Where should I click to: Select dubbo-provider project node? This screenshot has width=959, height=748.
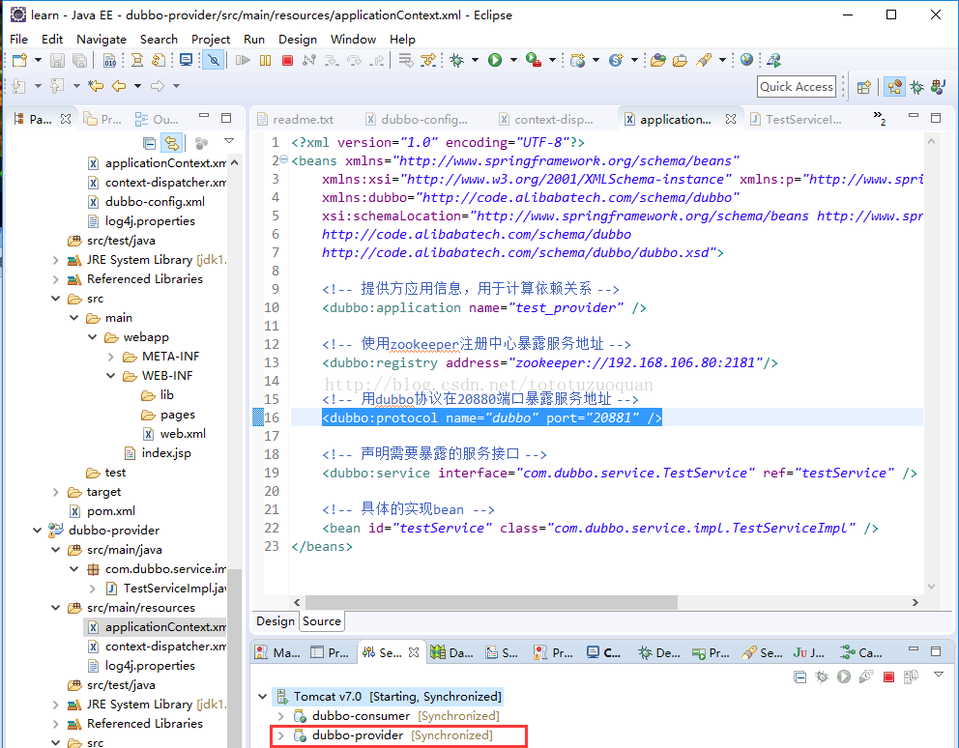(104, 531)
